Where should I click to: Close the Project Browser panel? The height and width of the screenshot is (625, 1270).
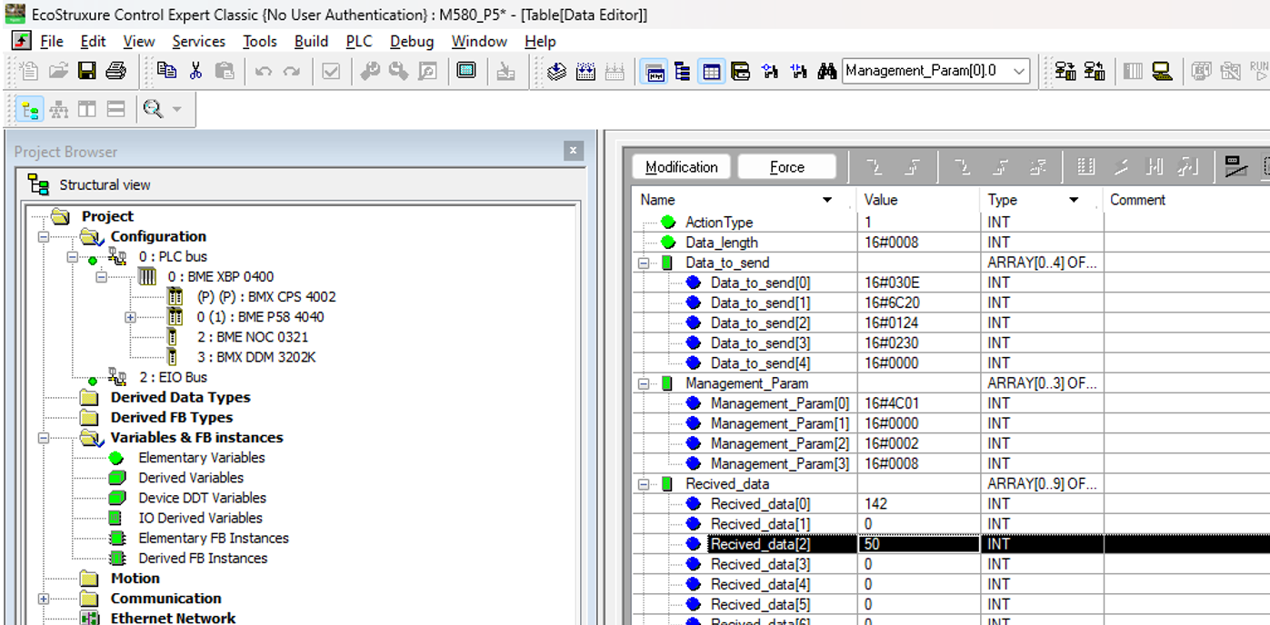coord(573,152)
